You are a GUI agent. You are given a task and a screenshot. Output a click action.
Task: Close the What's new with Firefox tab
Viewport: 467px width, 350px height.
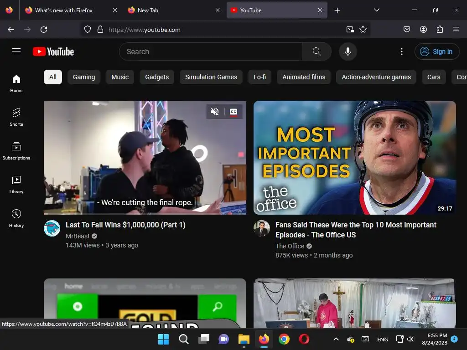pyautogui.click(x=115, y=10)
